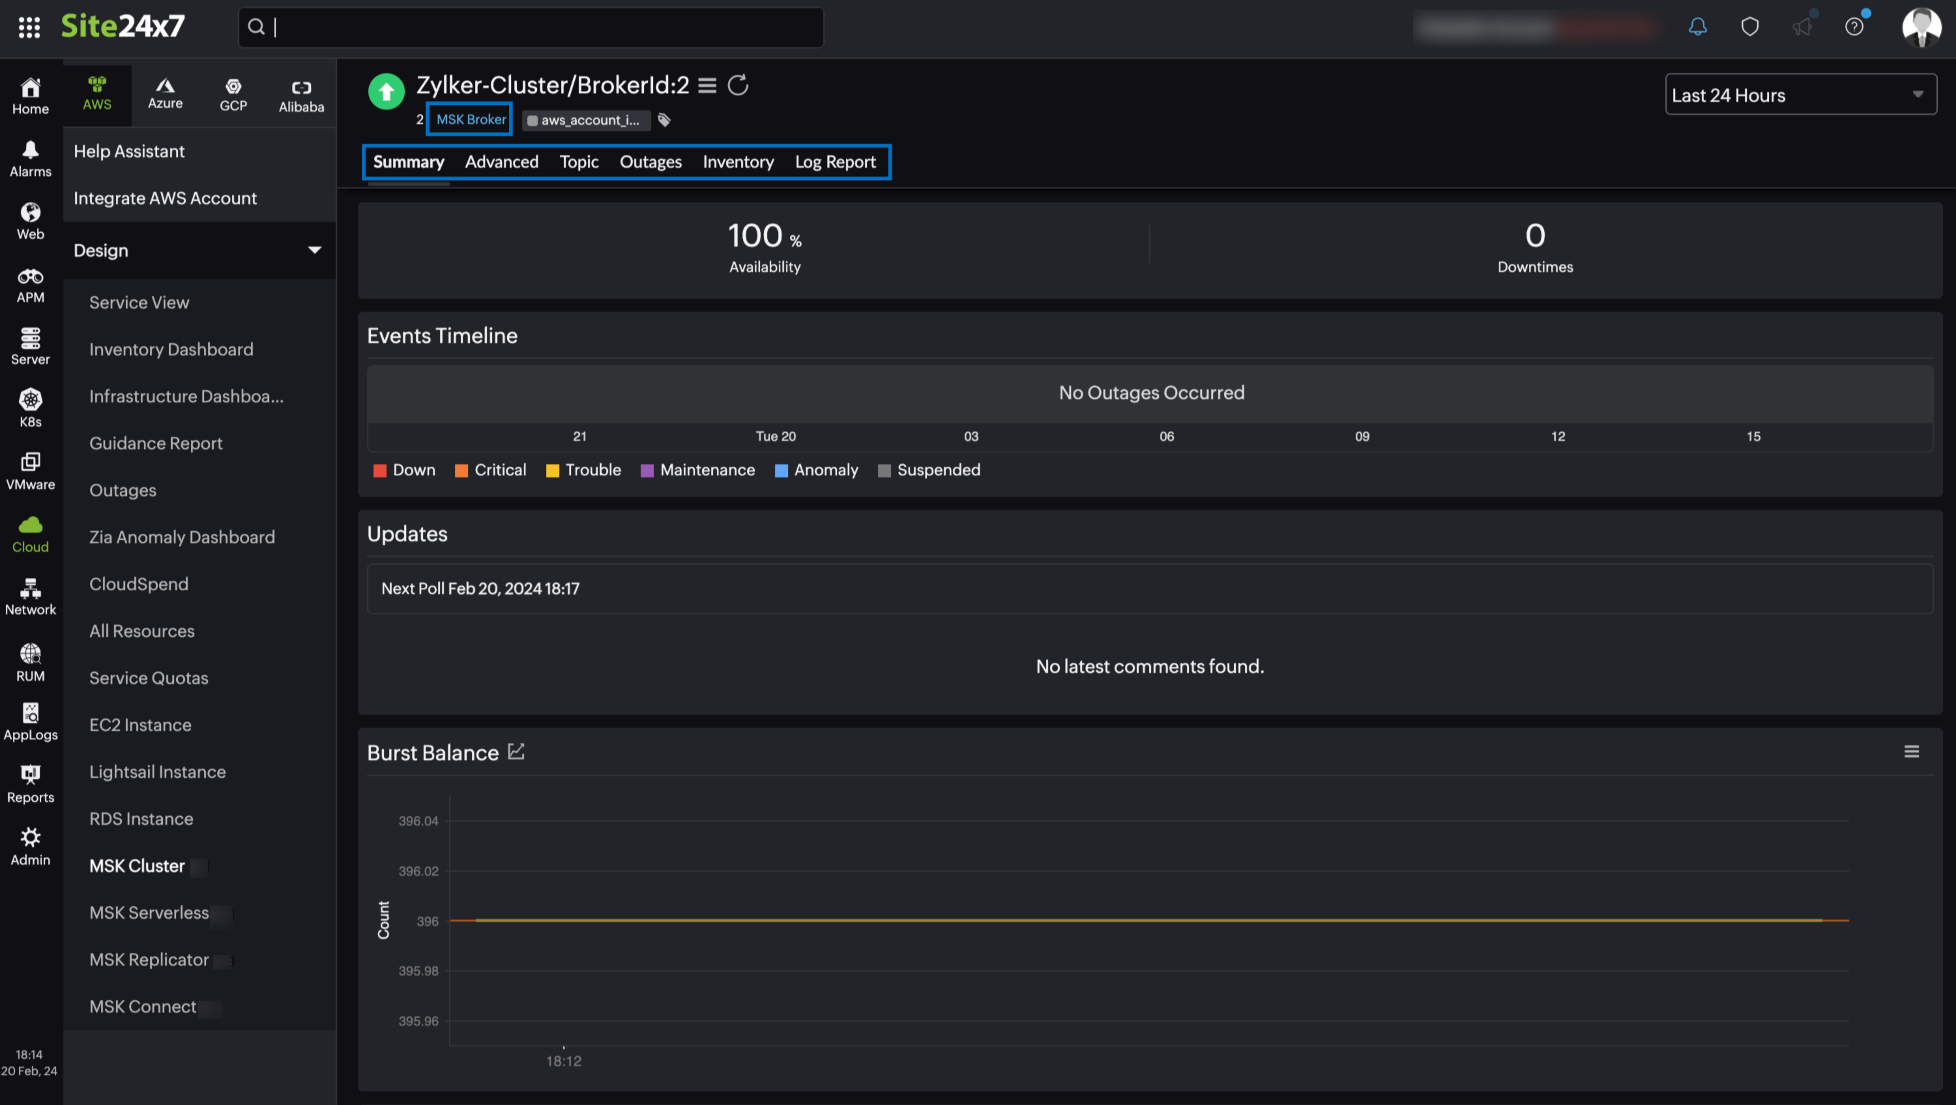This screenshot has width=1956, height=1105.
Task: Open the hamburger menu next to BrokerId:2
Action: tap(707, 85)
